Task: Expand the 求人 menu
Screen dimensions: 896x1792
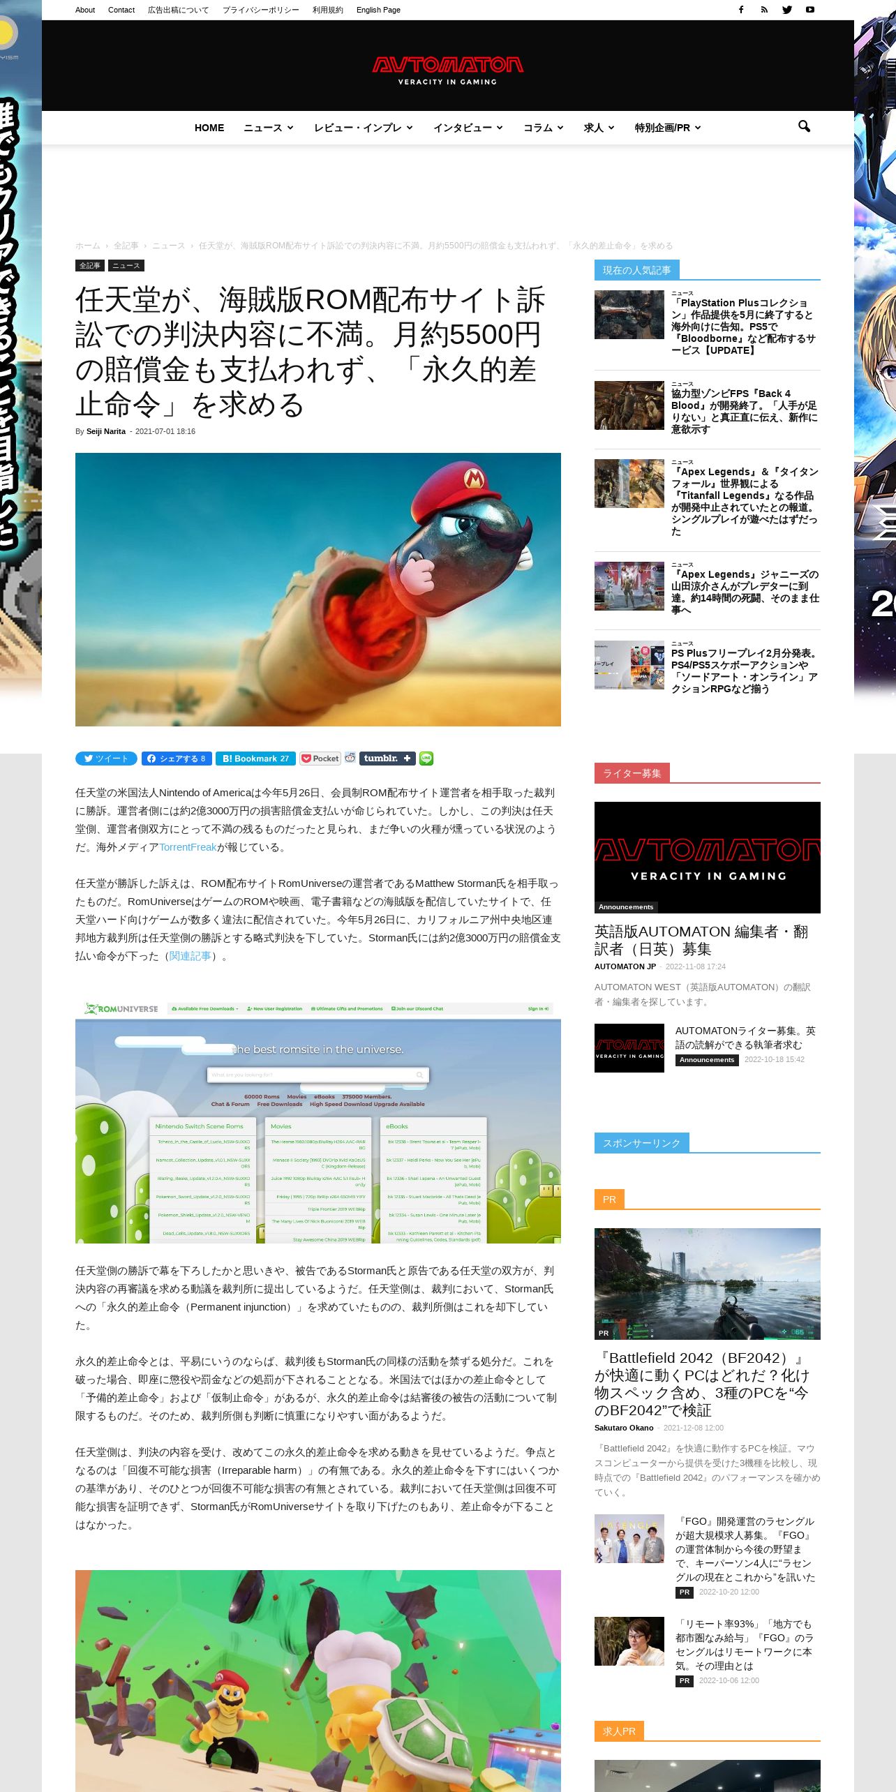Action: (599, 128)
